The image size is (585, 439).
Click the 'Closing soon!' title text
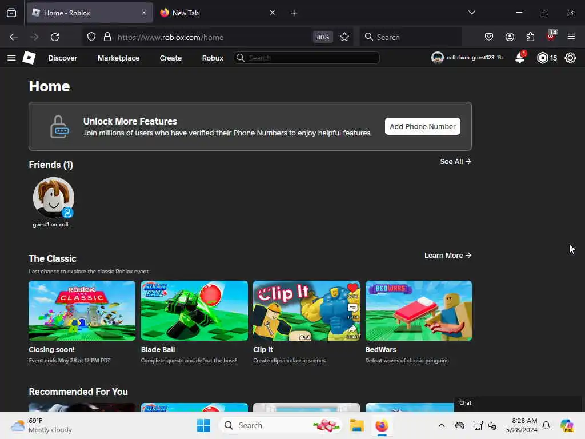pos(51,350)
